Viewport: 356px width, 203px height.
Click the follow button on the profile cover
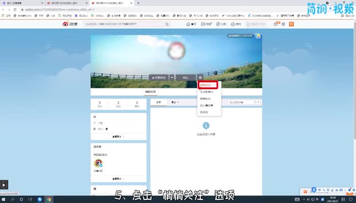click(x=159, y=77)
